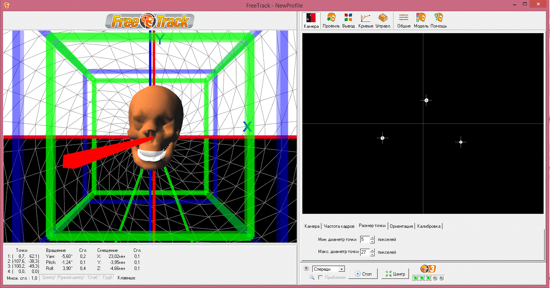Image resolution: width=550 pixels, height=288 pixels.
Task: Open the Вывод output settings
Action: (x=348, y=21)
